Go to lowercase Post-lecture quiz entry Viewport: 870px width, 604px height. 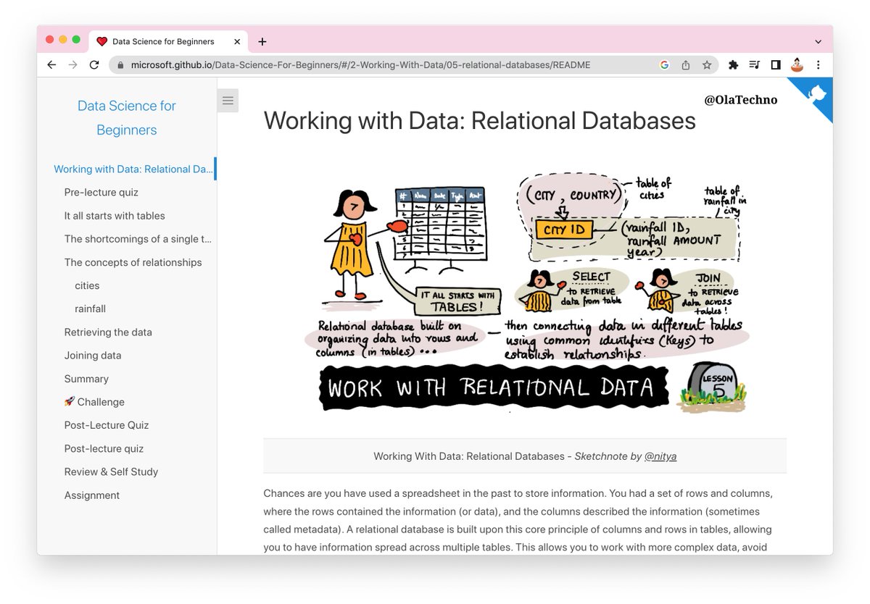coord(104,448)
